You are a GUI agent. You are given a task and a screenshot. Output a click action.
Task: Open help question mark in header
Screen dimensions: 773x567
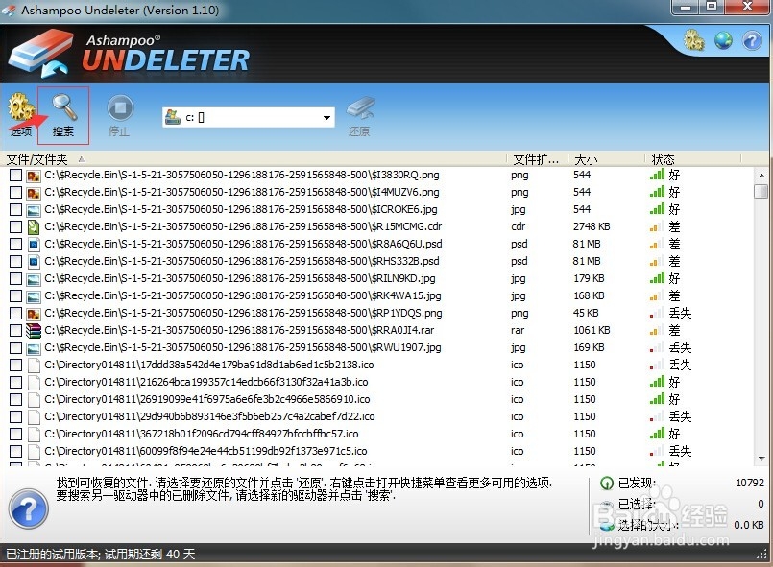(x=752, y=40)
